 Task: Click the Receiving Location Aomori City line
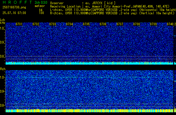pyautogui.click(x=110, y=6)
